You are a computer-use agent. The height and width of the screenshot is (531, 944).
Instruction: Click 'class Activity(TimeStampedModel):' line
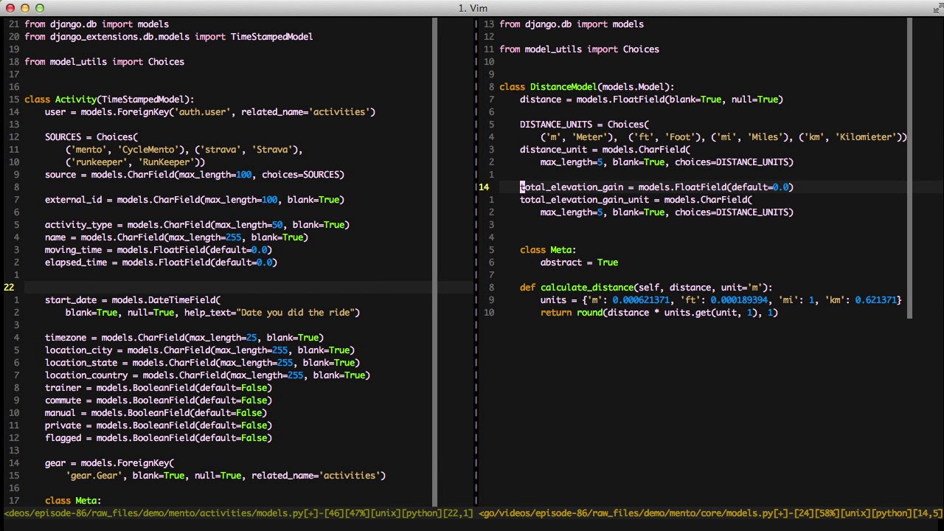point(109,99)
